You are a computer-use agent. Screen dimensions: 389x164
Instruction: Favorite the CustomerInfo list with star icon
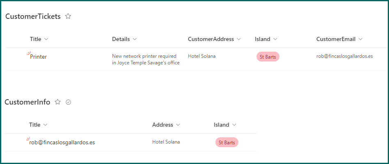click(x=58, y=102)
